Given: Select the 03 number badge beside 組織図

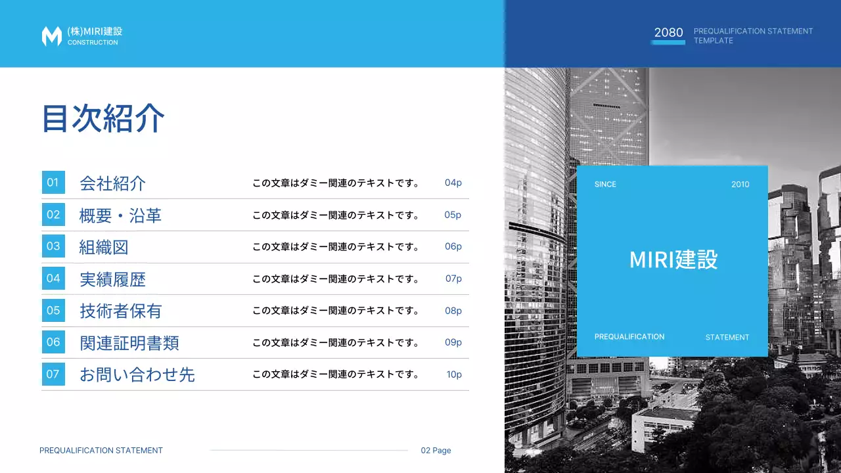Looking at the screenshot, I should [53, 246].
